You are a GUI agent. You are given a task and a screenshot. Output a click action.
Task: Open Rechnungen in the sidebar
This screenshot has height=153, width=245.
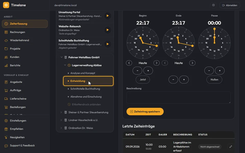(25, 32)
